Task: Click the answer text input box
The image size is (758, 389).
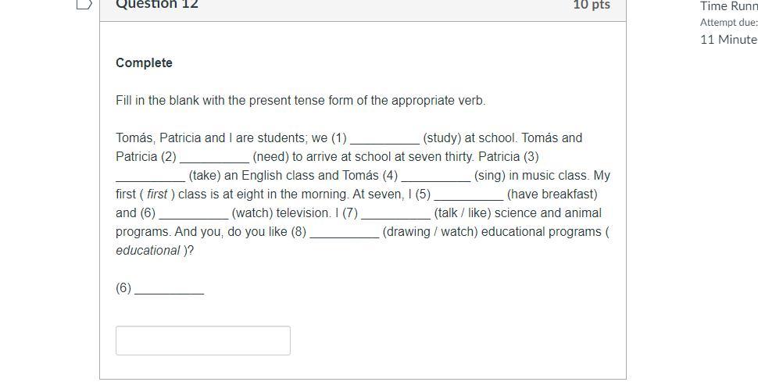Action: (203, 341)
